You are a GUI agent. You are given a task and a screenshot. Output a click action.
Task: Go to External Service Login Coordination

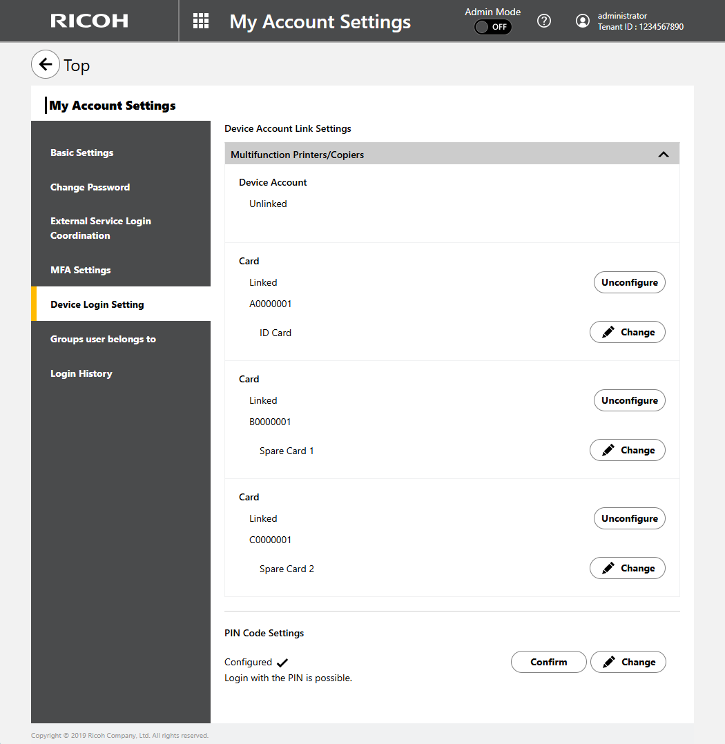(100, 228)
